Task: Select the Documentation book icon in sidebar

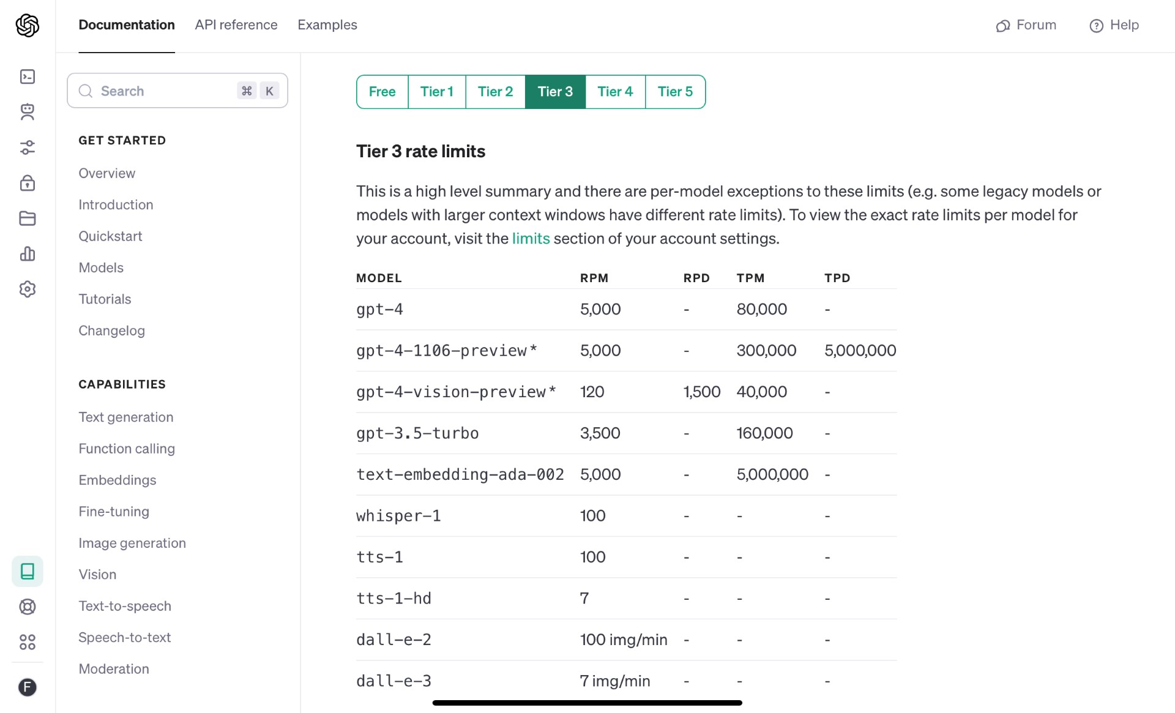Action: [28, 571]
